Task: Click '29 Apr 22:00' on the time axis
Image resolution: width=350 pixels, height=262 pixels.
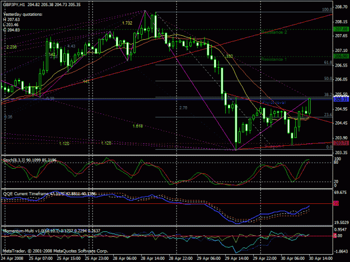Action: [264, 258]
